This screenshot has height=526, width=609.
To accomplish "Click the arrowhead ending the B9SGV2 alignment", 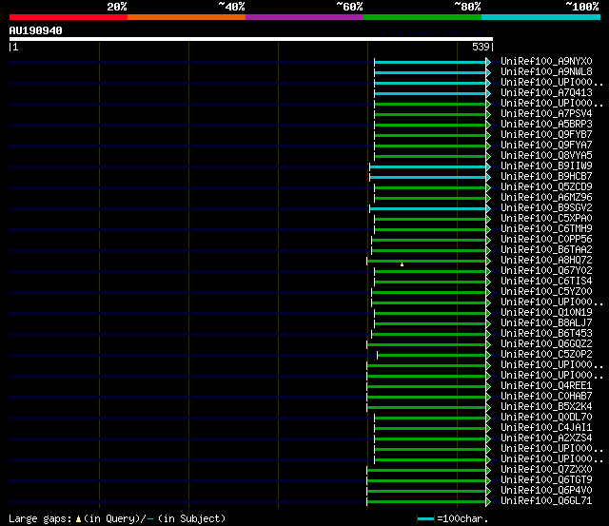I will [488, 208].
